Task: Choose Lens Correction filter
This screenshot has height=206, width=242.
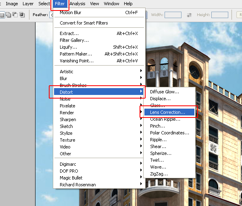Action: [169, 112]
